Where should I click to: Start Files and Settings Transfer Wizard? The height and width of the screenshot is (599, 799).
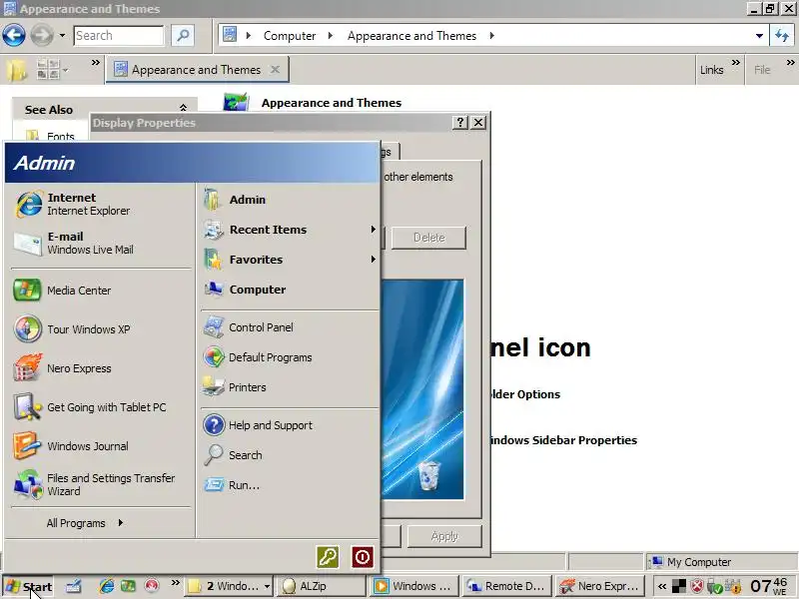101,484
